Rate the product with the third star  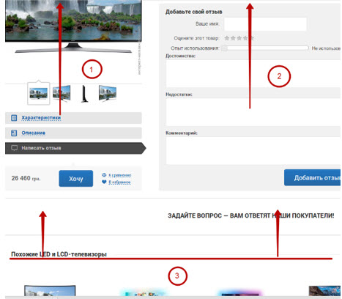pos(239,38)
